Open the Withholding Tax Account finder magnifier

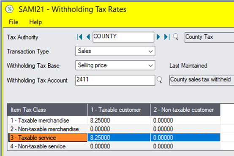pos(159,80)
